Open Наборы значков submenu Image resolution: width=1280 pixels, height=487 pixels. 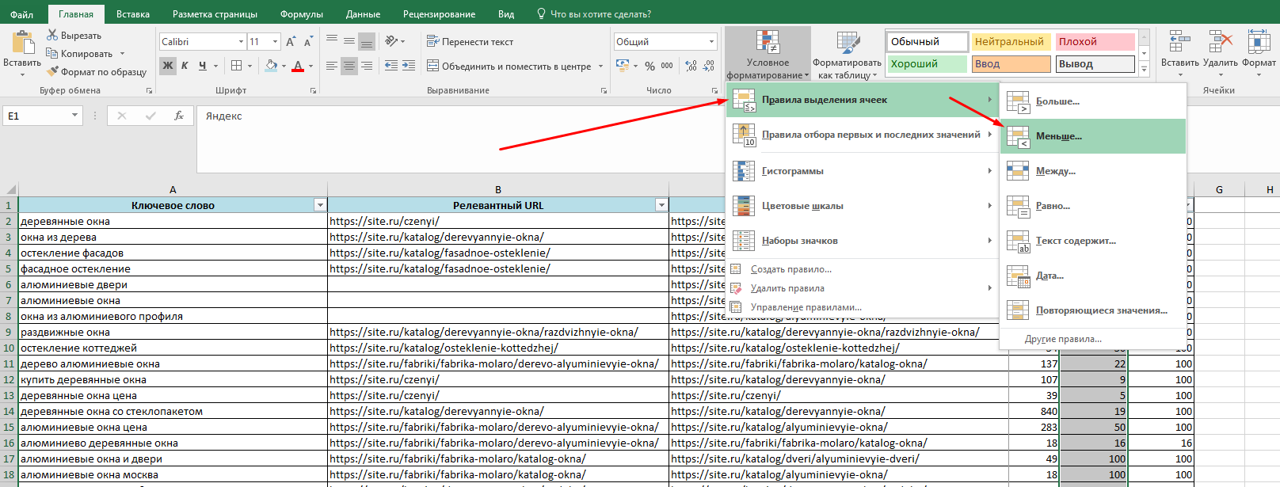click(x=863, y=241)
